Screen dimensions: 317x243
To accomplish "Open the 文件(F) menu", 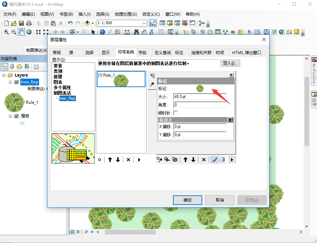I will point(10,14).
